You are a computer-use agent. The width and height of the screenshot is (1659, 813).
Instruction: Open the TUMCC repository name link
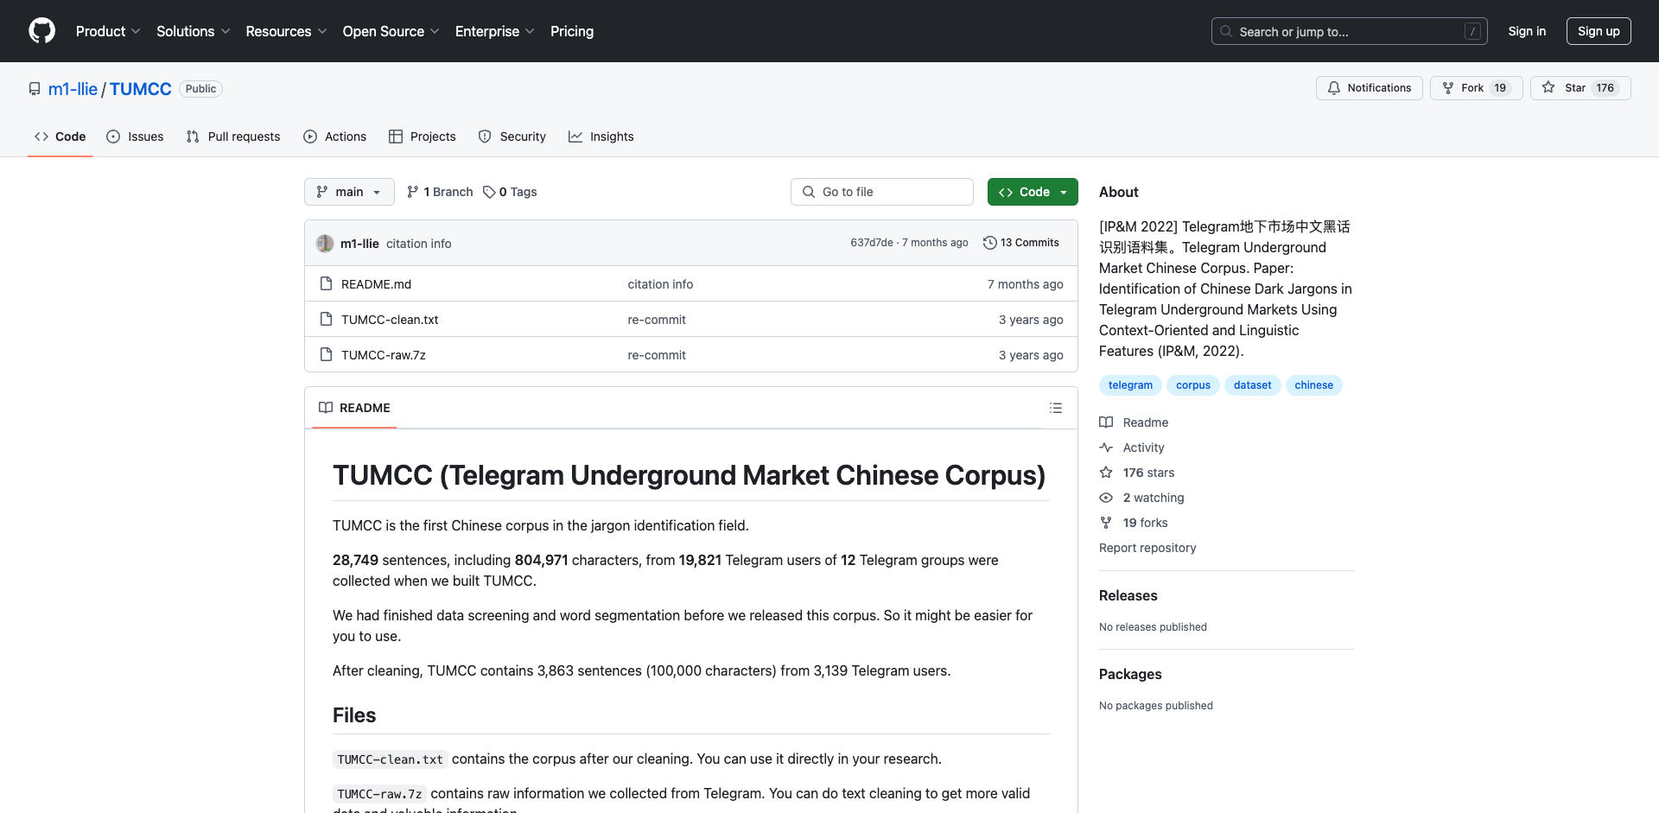tap(141, 89)
